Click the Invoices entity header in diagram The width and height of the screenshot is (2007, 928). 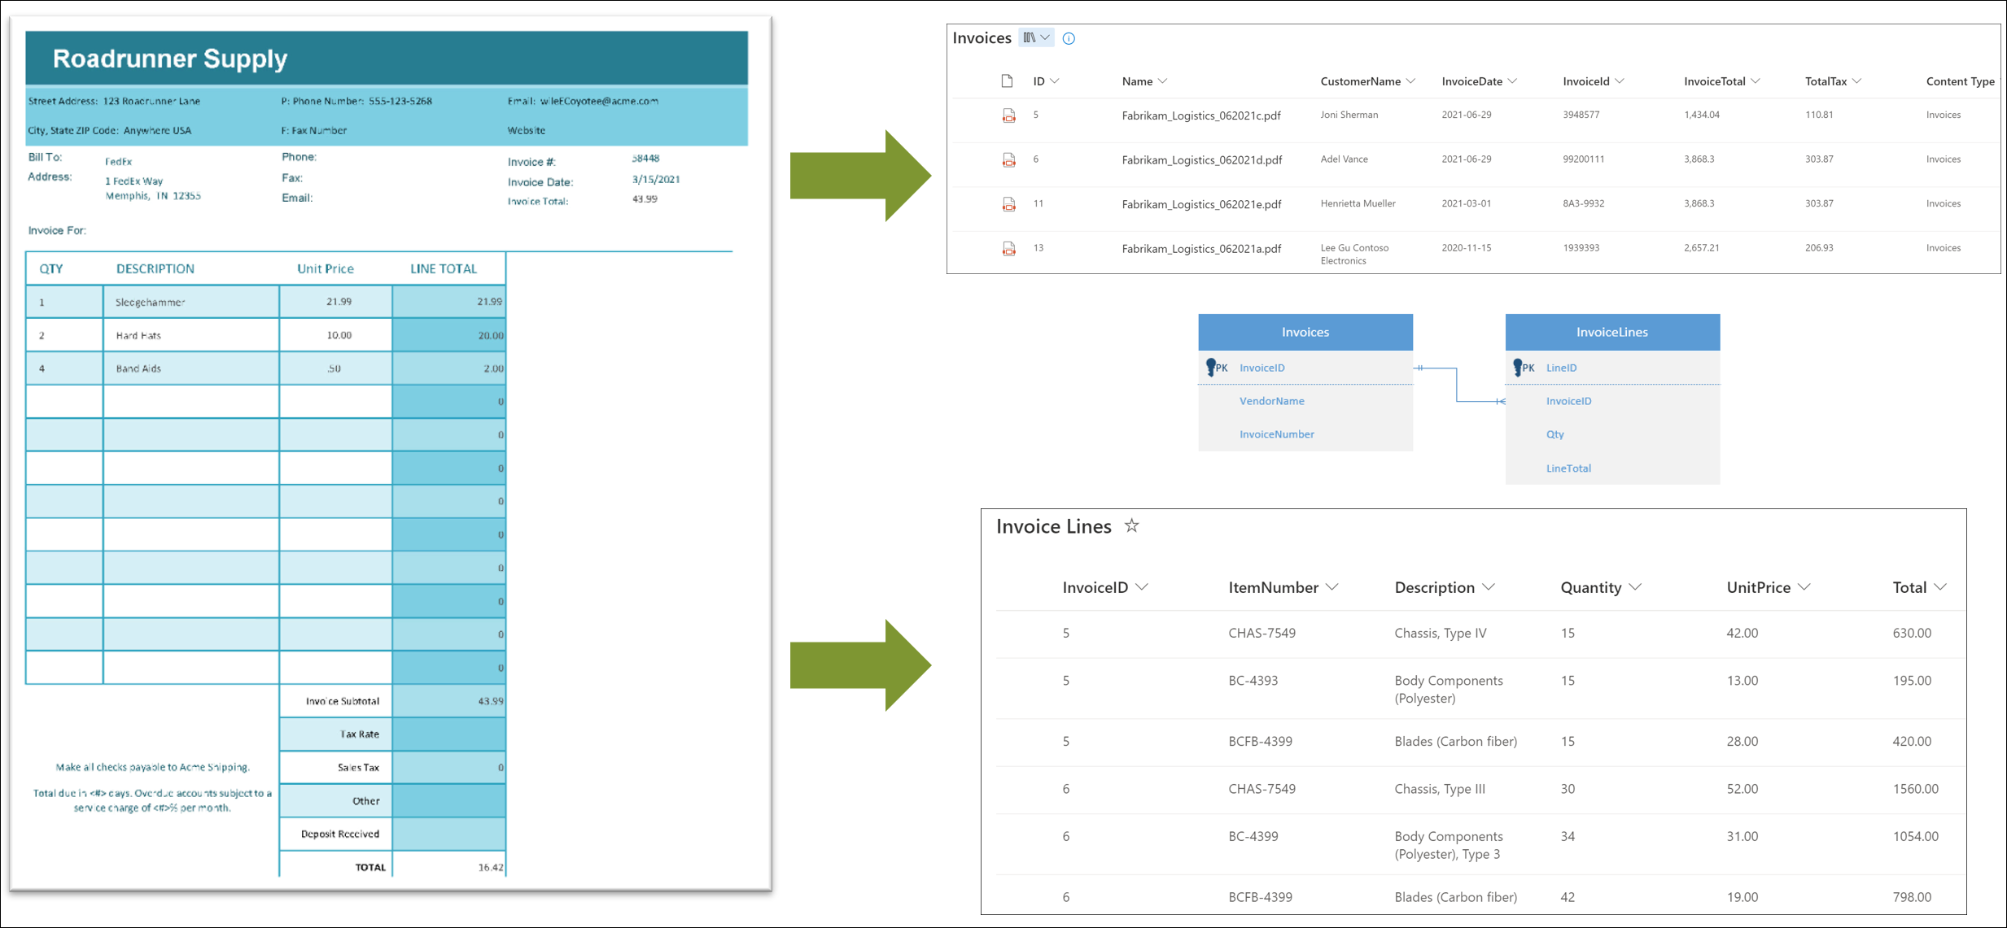coord(1305,332)
